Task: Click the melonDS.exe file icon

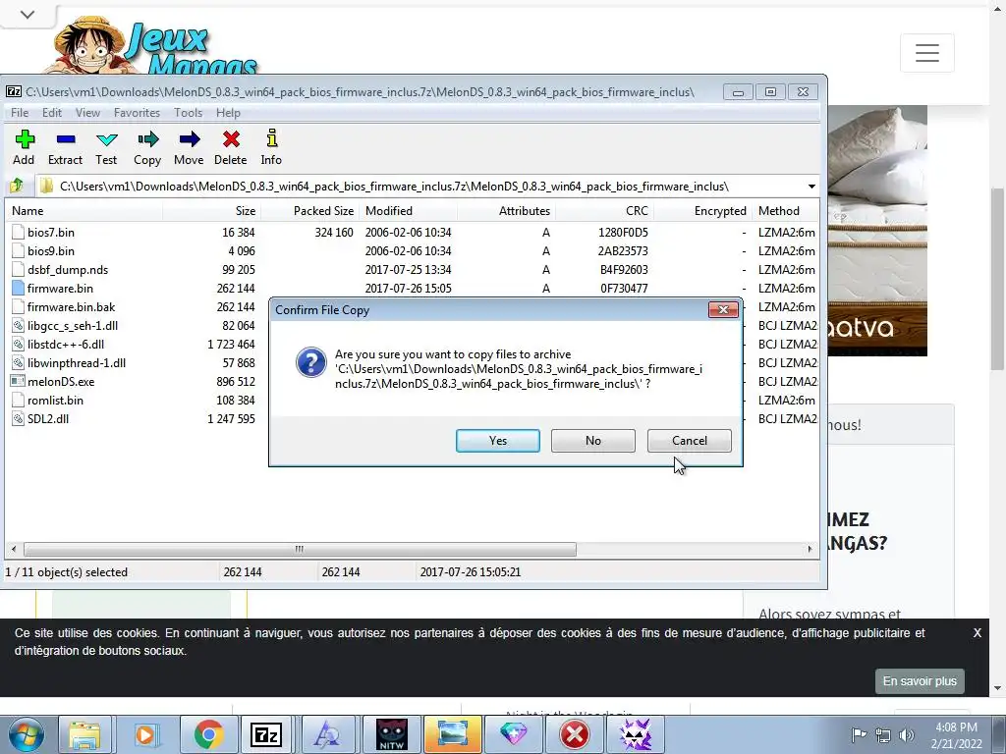Action: pos(18,382)
